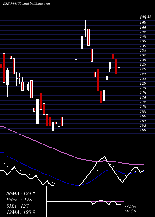Click the 102 price axis label
The image size is (155, 217).
[143, 126]
